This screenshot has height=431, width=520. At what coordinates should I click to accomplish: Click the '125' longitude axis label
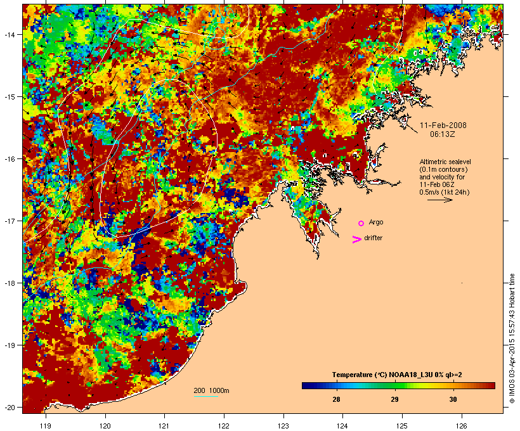pyautogui.click(x=402, y=426)
